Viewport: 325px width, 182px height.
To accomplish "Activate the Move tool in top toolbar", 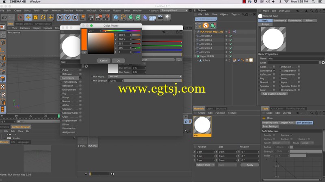I will tap(28, 17).
